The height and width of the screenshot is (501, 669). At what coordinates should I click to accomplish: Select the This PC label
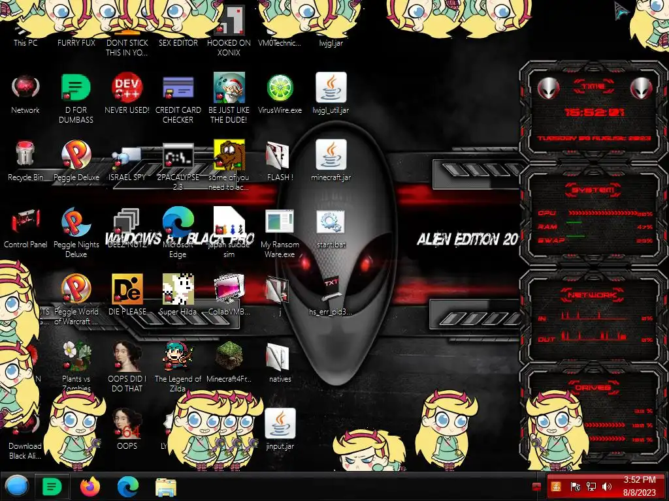(x=25, y=43)
